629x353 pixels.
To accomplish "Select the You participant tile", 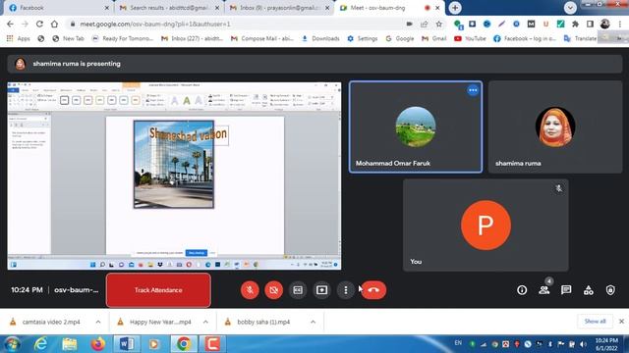I will [x=486, y=225].
